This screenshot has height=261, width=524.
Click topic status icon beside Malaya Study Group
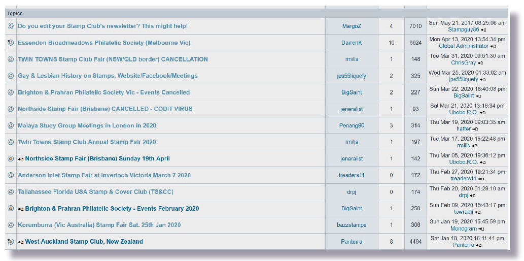(x=11, y=125)
